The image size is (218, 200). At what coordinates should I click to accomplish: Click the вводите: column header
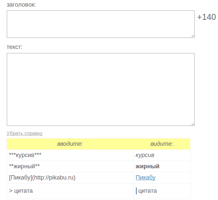pos(70,144)
